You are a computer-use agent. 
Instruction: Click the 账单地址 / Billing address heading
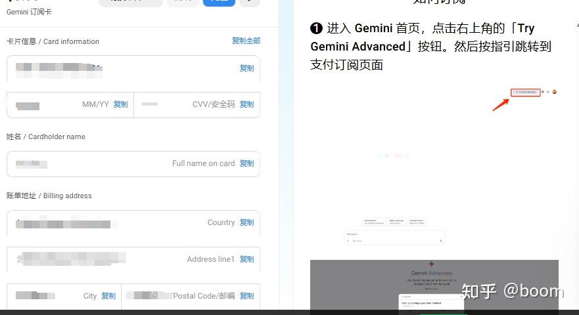[x=49, y=196]
